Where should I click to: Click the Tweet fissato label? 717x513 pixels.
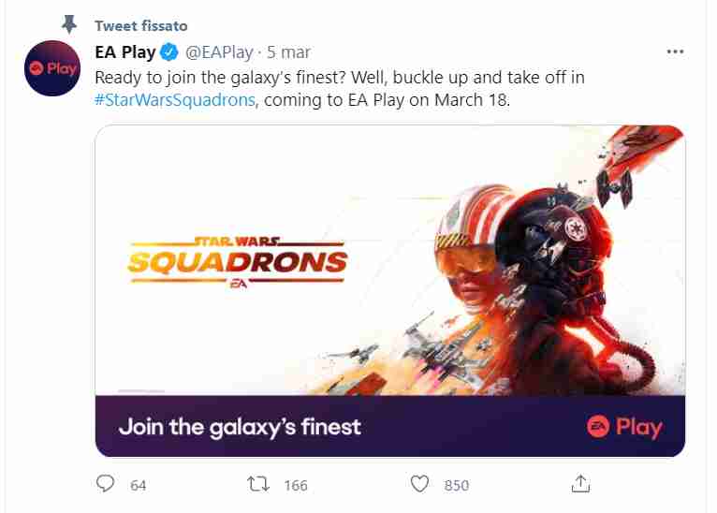click(x=140, y=24)
